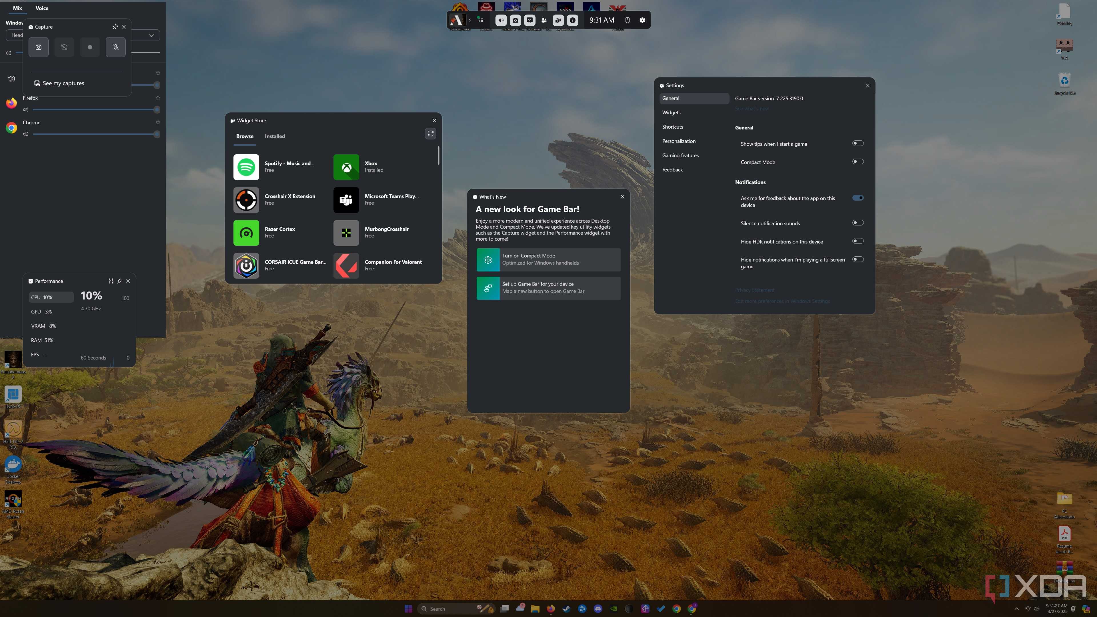Expand the audio output device dropdown

151,35
